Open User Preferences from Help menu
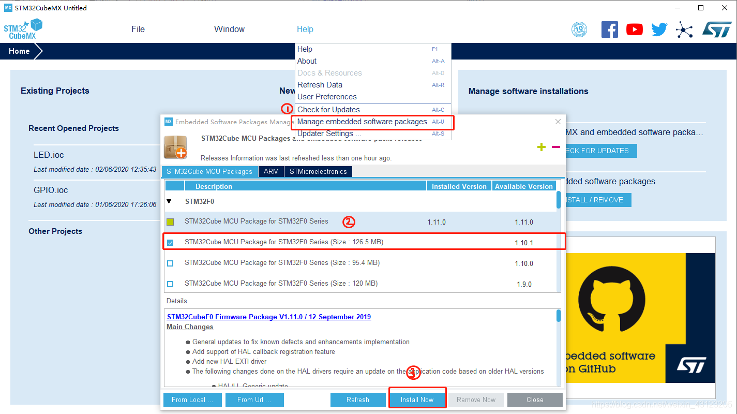737x414 pixels. click(373, 97)
